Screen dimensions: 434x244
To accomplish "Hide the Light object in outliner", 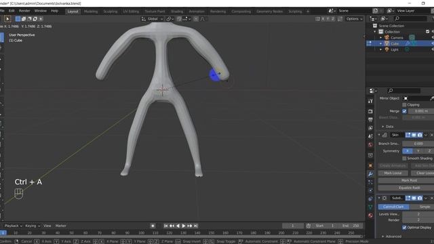I will pyautogui.click(x=433, y=49).
